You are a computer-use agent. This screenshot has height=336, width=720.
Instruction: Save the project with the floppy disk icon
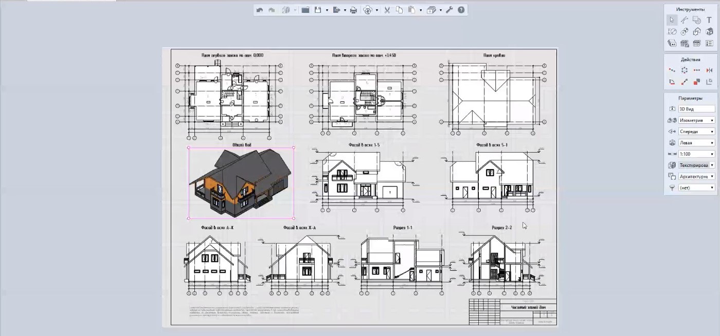click(x=318, y=10)
